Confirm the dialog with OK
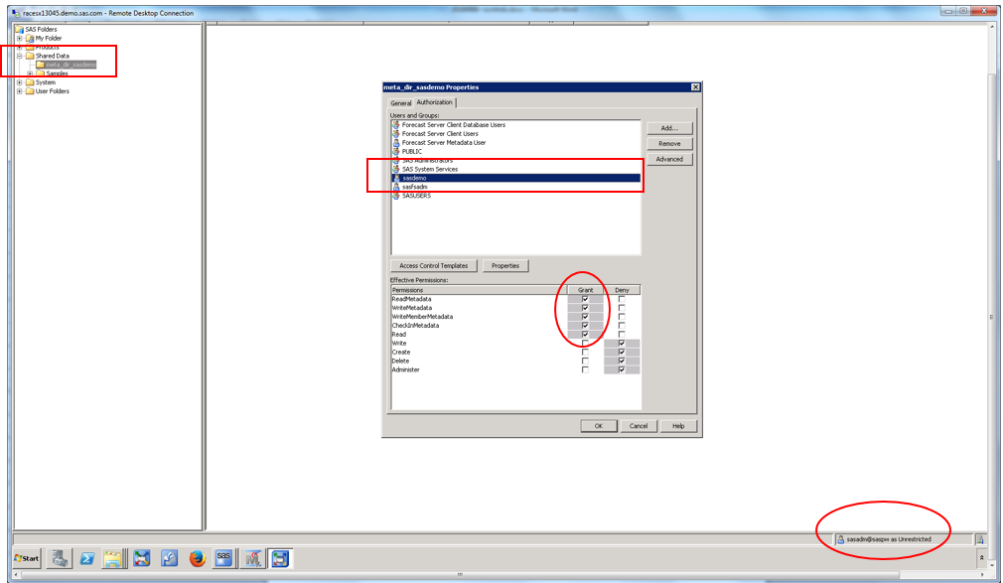This screenshot has height=583, width=1003. (599, 425)
